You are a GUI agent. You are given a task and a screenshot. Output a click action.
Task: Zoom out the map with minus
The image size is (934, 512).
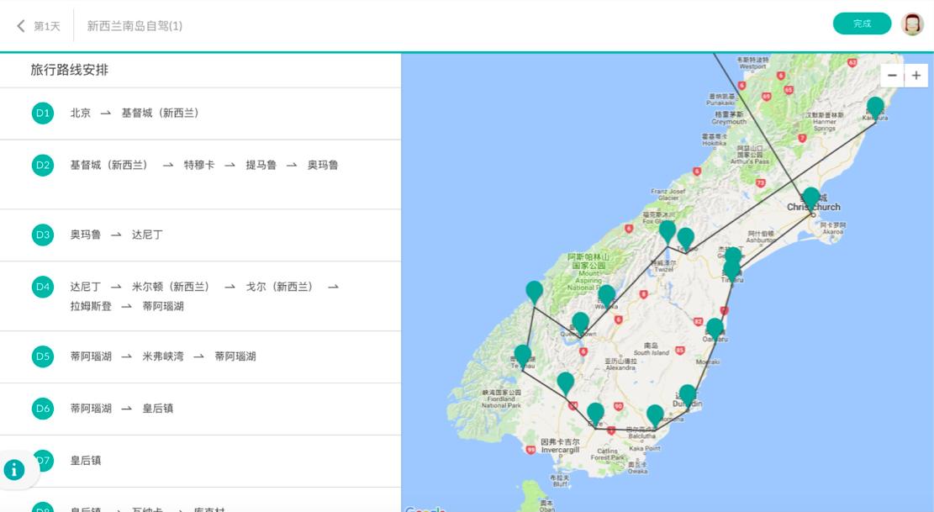pyautogui.click(x=892, y=76)
